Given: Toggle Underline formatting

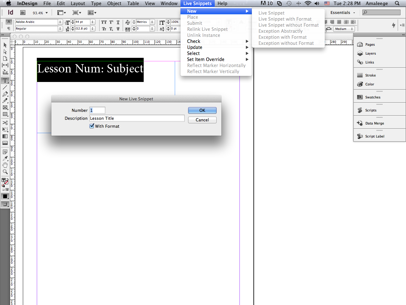Looking at the screenshot, I should pyautogui.click(x=118, y=22).
